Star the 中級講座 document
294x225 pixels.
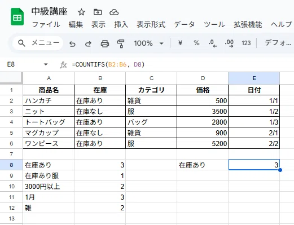[81, 12]
